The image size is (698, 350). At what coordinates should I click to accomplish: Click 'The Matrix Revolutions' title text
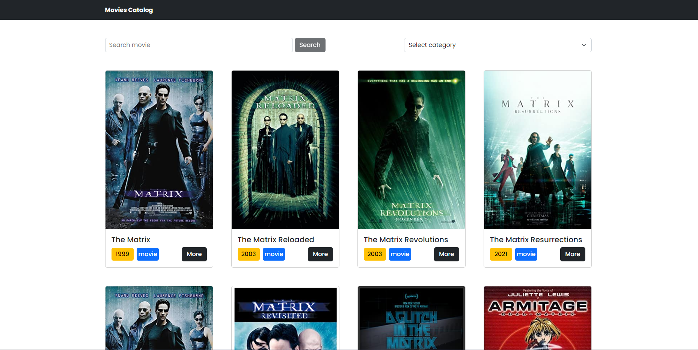[406, 240]
